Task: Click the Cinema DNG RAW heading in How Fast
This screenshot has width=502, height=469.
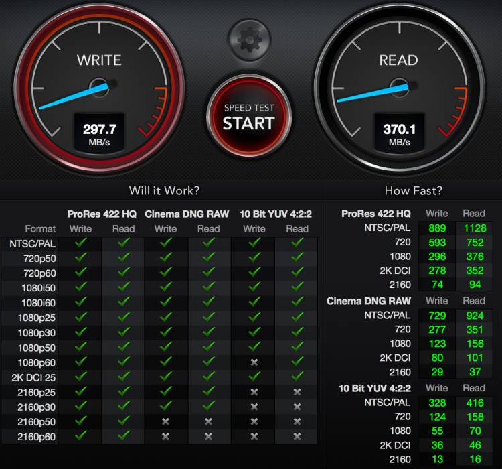Action: [369, 301]
